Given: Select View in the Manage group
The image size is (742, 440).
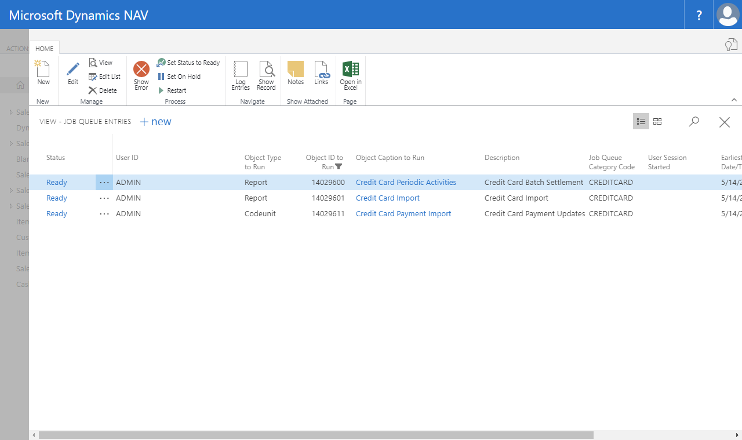Looking at the screenshot, I should (100, 63).
